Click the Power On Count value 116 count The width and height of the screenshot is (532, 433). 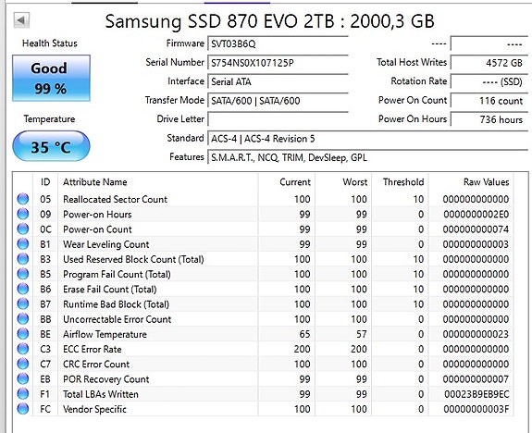click(489, 101)
